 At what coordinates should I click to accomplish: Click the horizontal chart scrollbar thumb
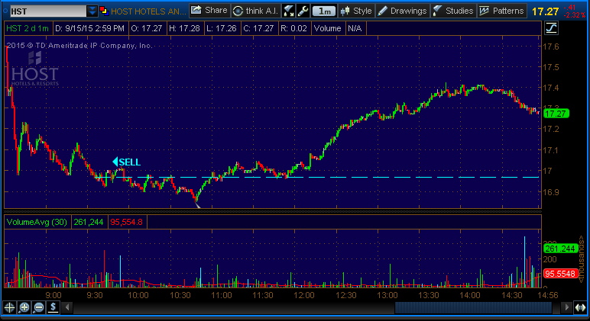[473, 307]
